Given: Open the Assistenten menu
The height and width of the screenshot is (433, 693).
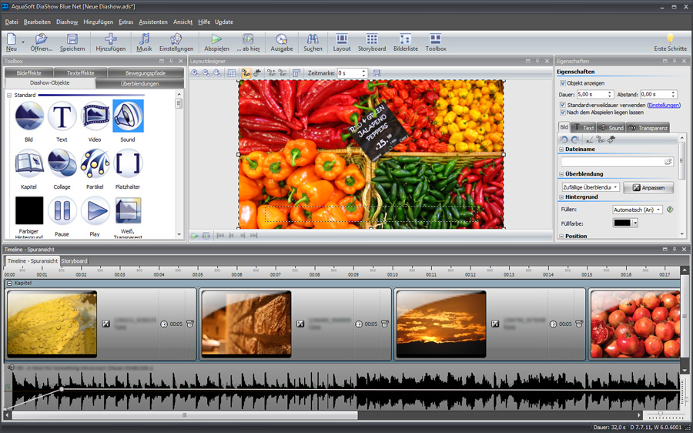Looking at the screenshot, I should tap(152, 22).
